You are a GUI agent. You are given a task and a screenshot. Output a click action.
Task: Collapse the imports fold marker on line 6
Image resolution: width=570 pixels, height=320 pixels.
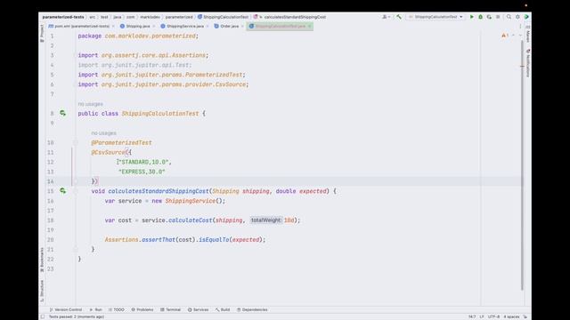pos(75,84)
